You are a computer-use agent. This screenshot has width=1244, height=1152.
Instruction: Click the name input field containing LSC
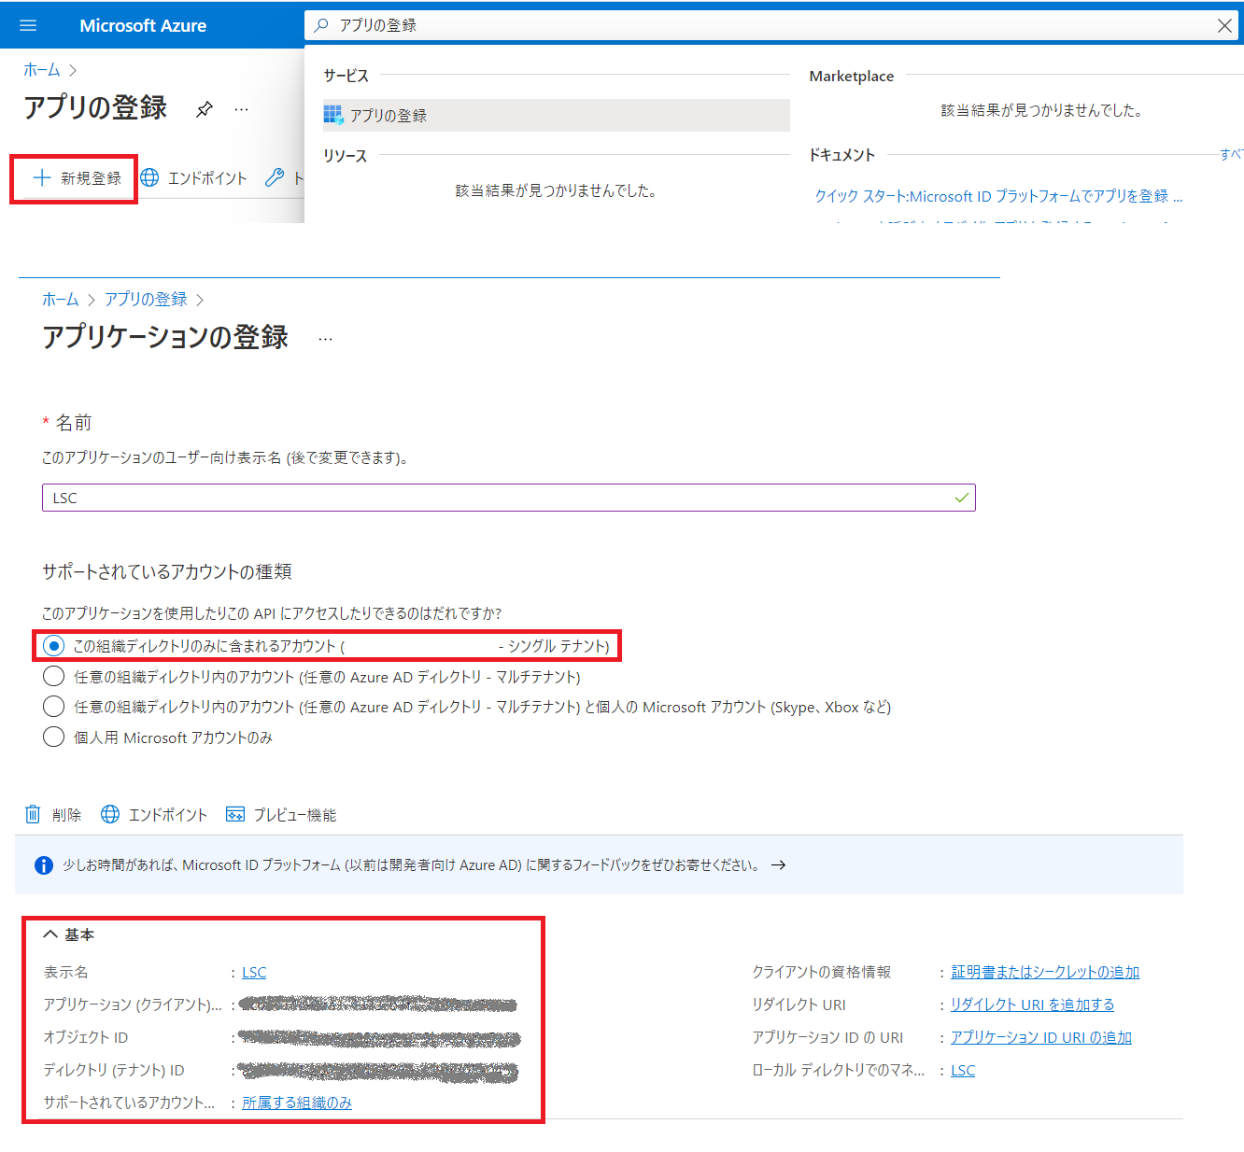click(508, 498)
